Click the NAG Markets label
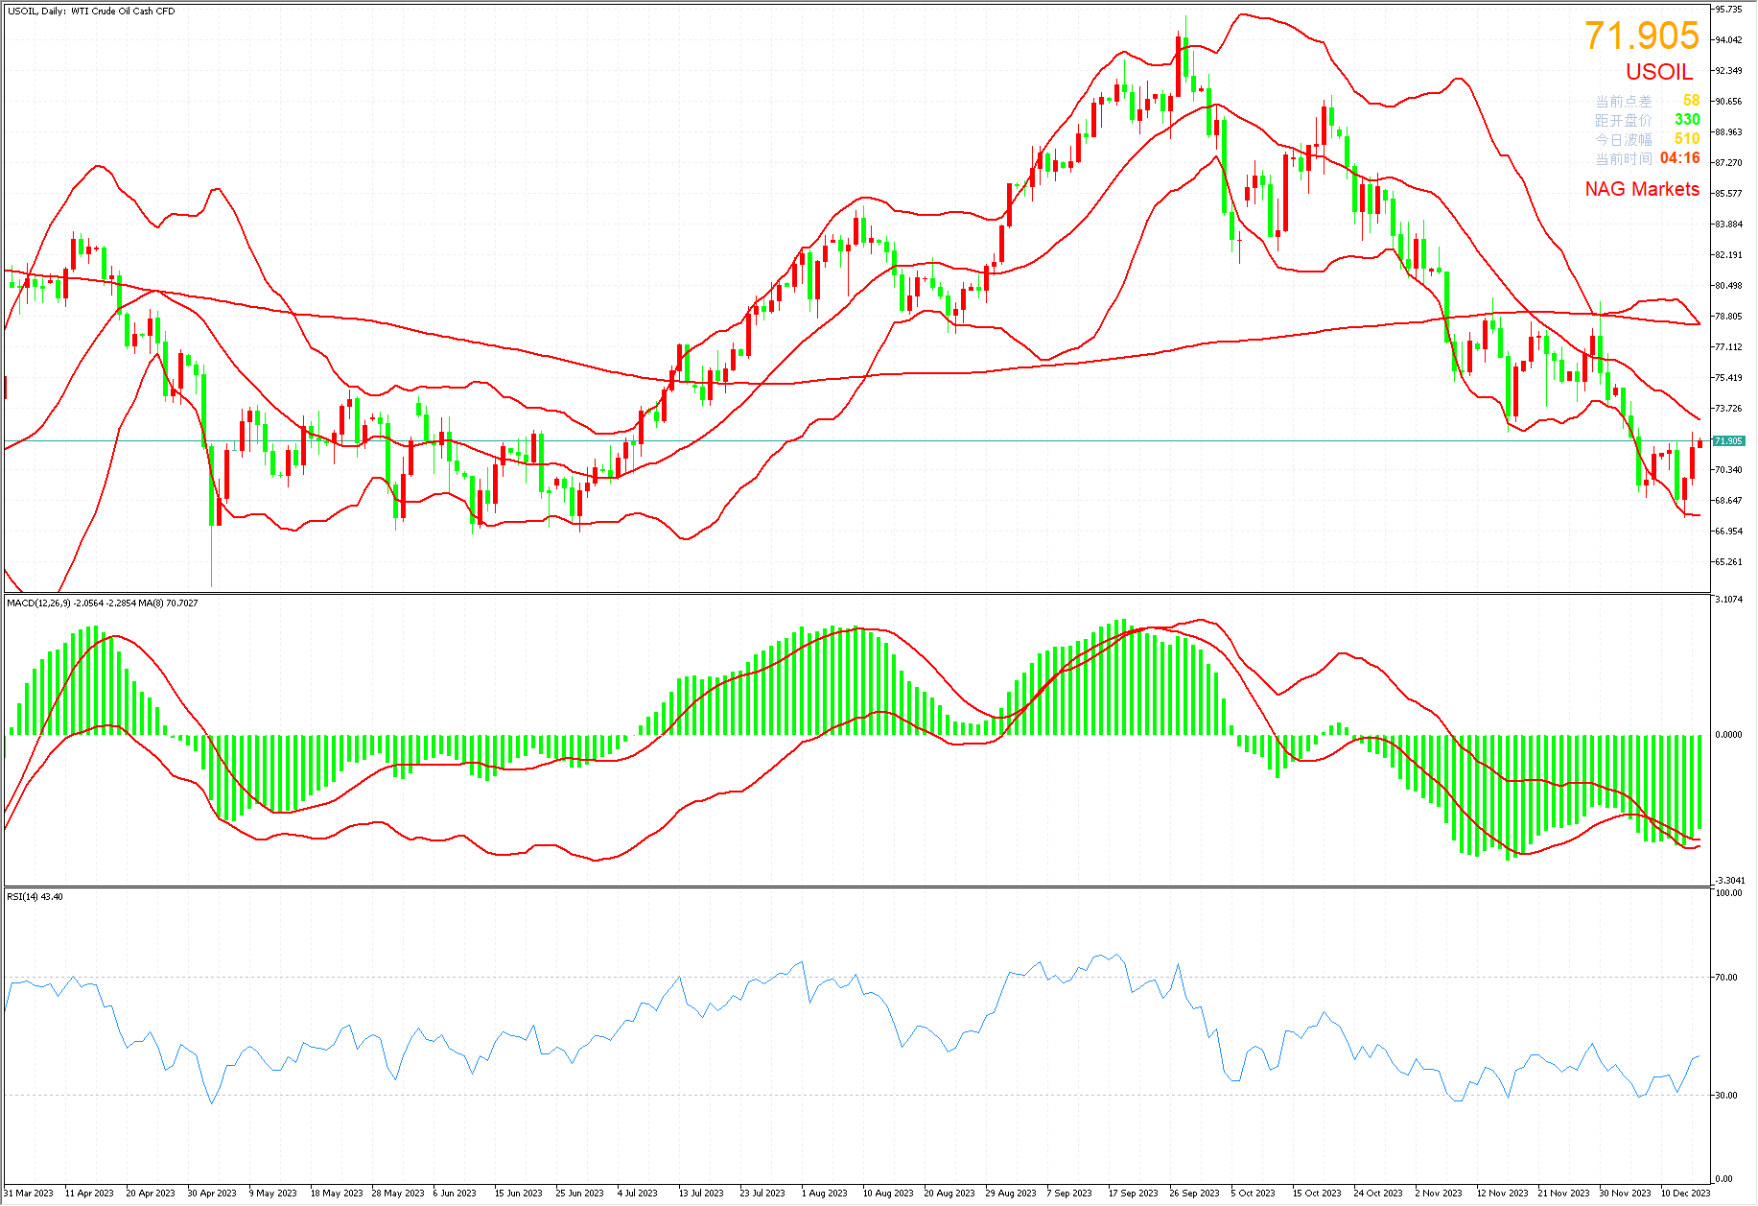 click(1642, 189)
